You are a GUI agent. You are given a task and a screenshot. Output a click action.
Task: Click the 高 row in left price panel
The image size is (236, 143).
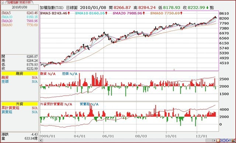pos(20,60)
